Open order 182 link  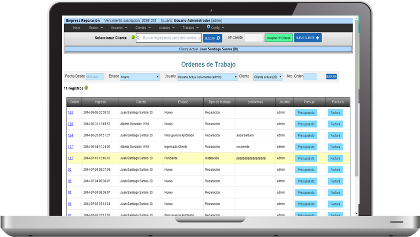point(70,112)
